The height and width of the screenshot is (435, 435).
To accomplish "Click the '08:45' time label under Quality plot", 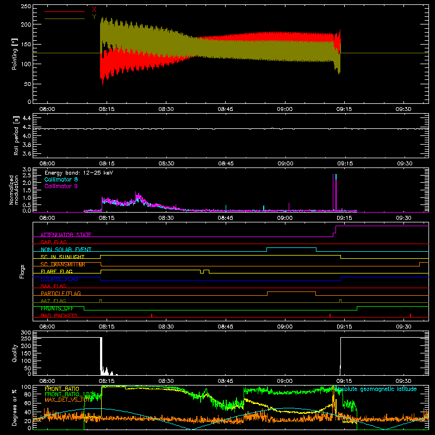I will 226,381.
